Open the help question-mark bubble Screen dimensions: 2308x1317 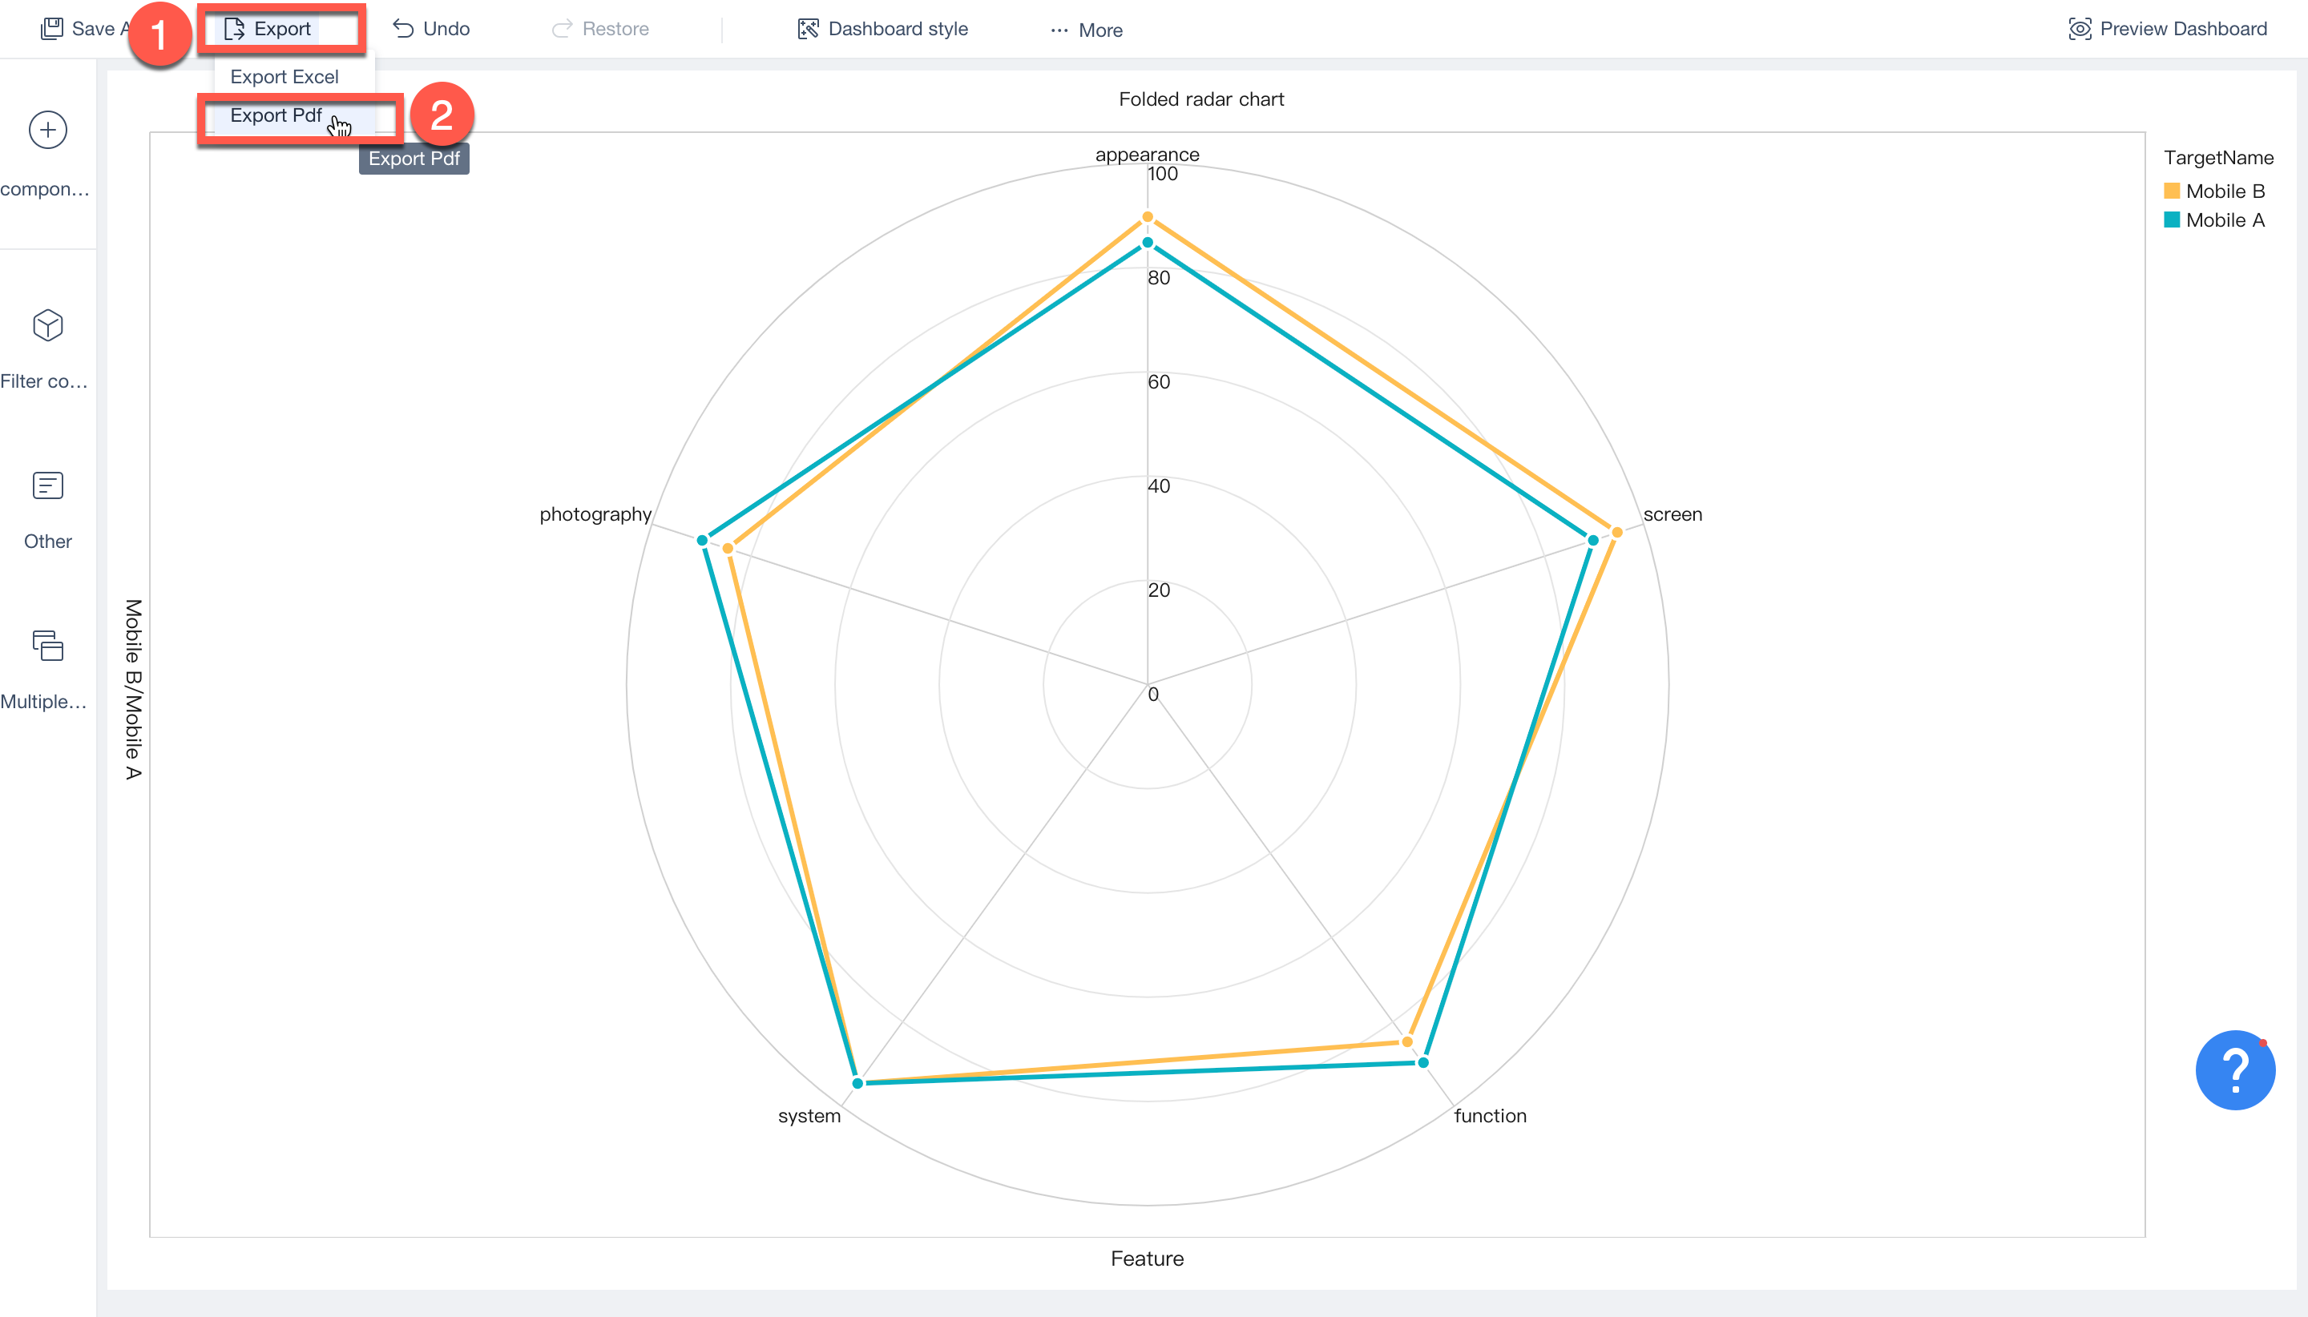pyautogui.click(x=2235, y=1070)
